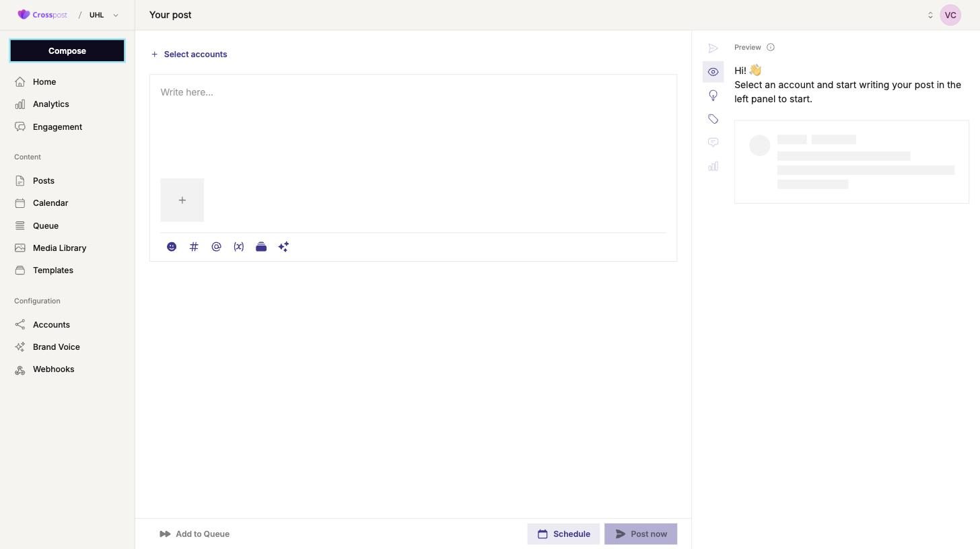The image size is (980, 549).
Task: Click the Schedule button
Action: 563,534
